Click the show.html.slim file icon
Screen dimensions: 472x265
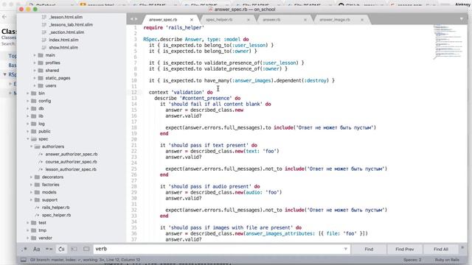click(x=44, y=47)
